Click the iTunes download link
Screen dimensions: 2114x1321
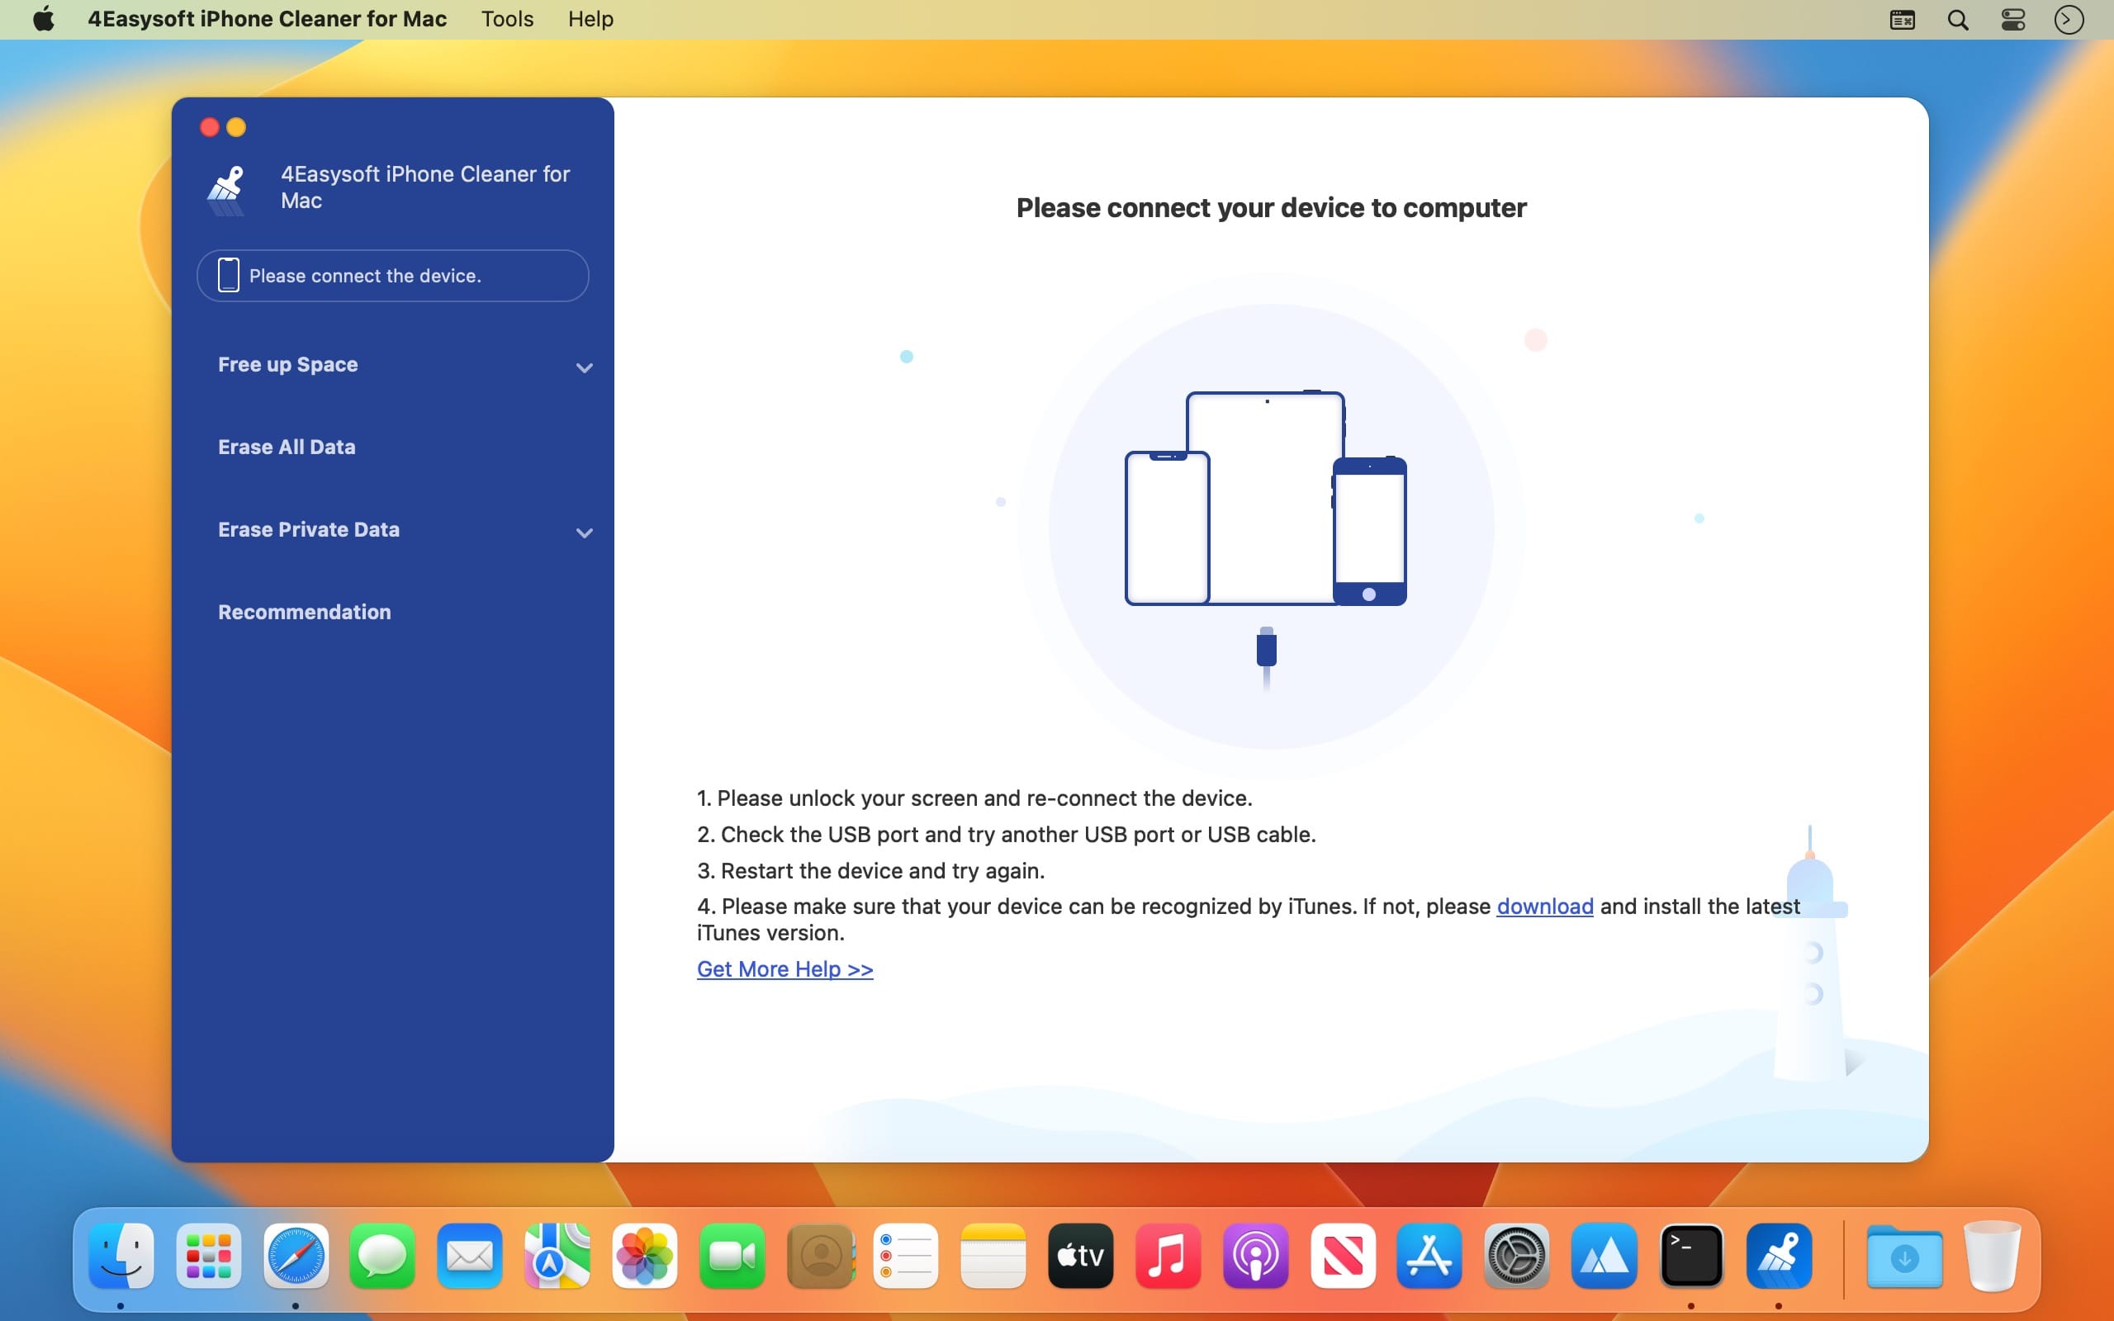(1544, 906)
